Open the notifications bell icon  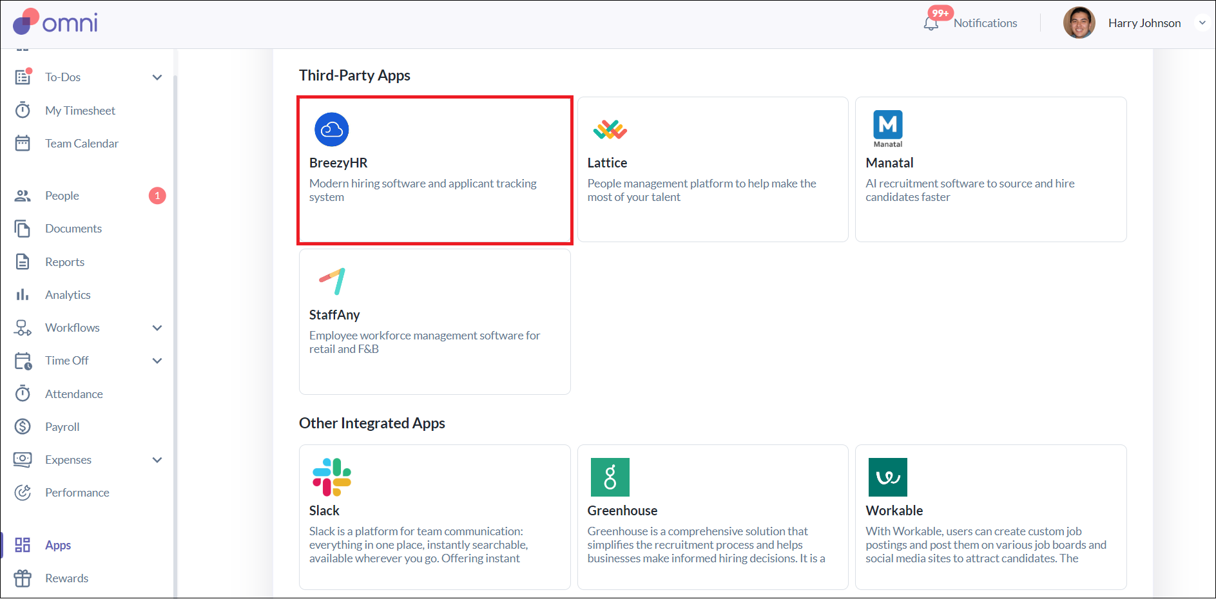[x=931, y=23]
